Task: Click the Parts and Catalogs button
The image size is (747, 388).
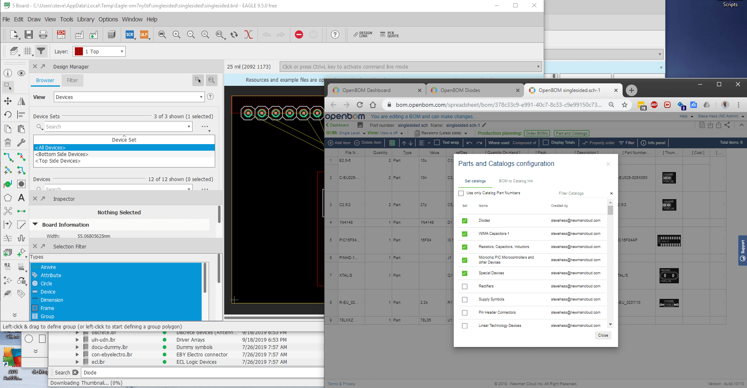Action: 571,133
